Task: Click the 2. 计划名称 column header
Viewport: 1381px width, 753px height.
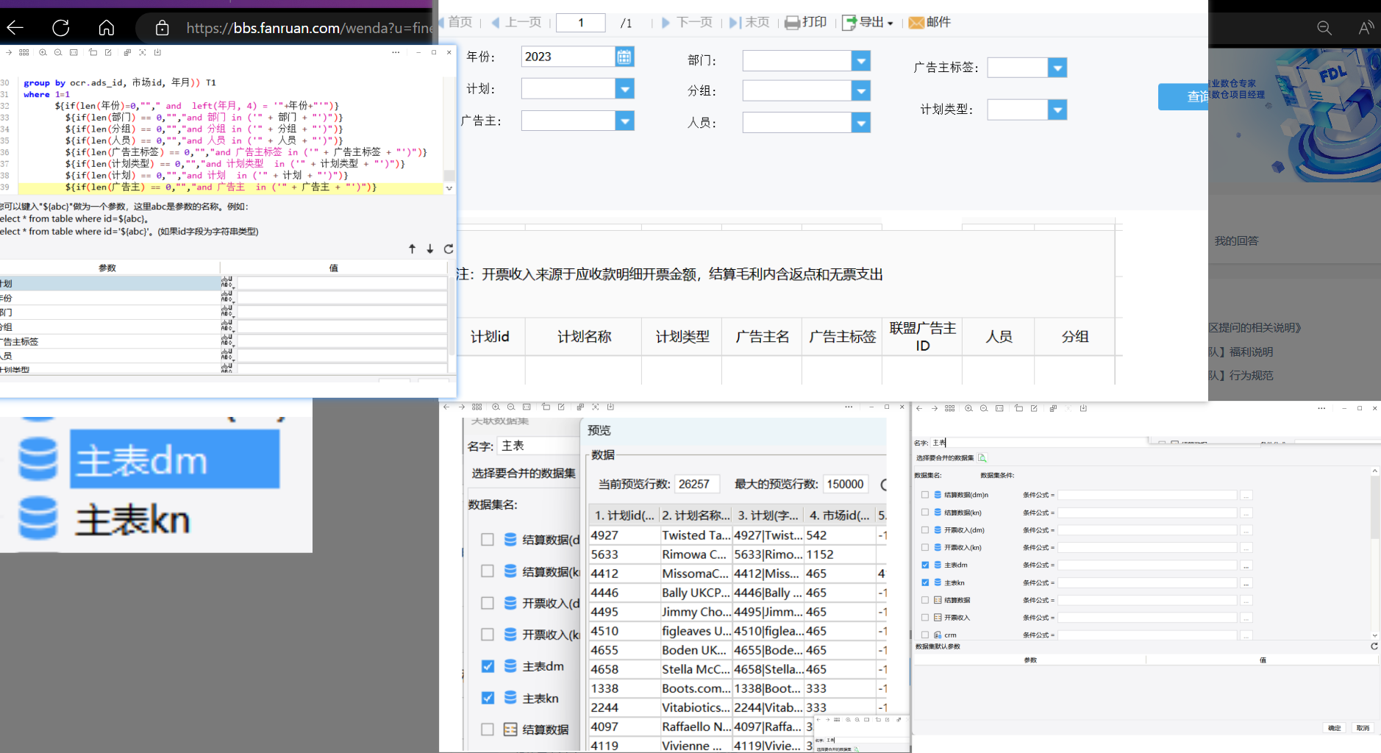Action: pos(696,515)
